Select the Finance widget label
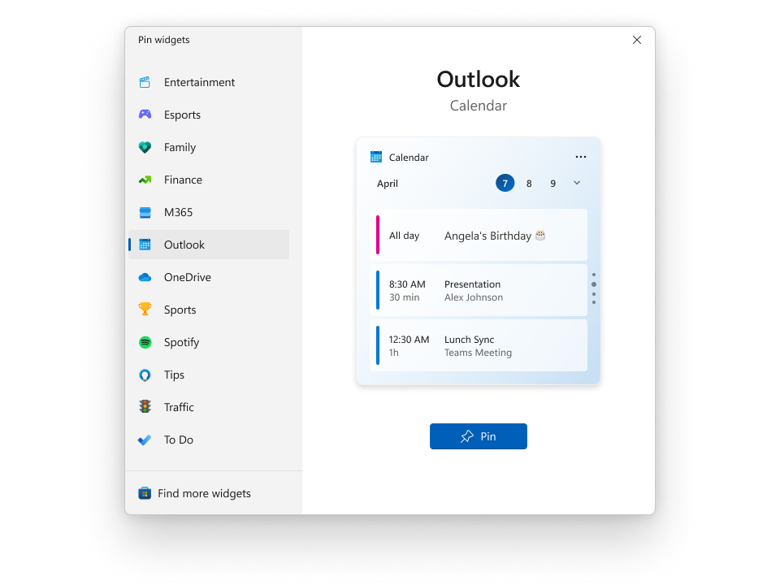This screenshot has width=780, height=585. click(x=183, y=180)
